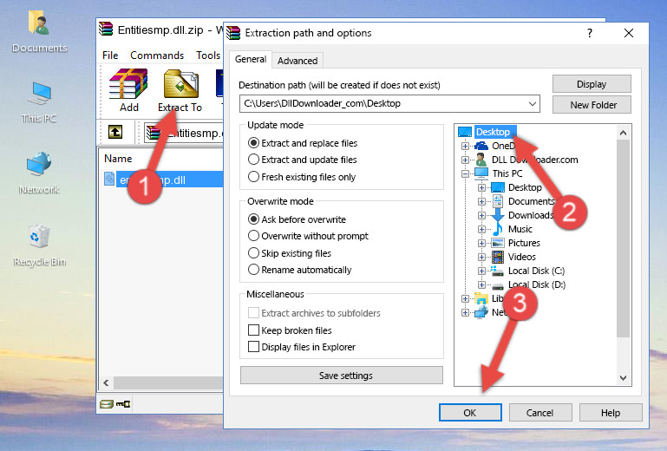This screenshot has height=451, width=667.
Task: Click the Downloads arrow icon in tree
Action: pyautogui.click(x=498, y=215)
